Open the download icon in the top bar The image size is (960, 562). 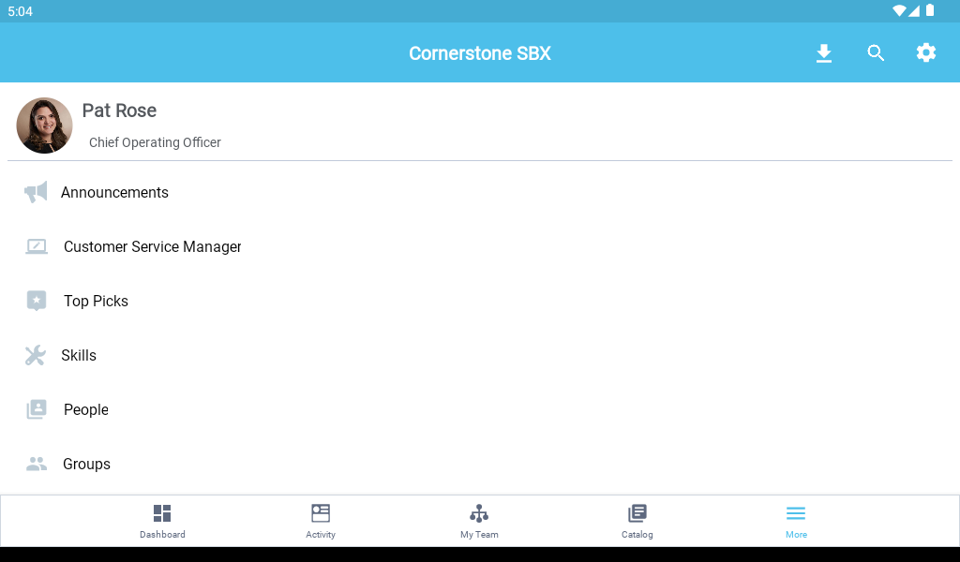[824, 53]
